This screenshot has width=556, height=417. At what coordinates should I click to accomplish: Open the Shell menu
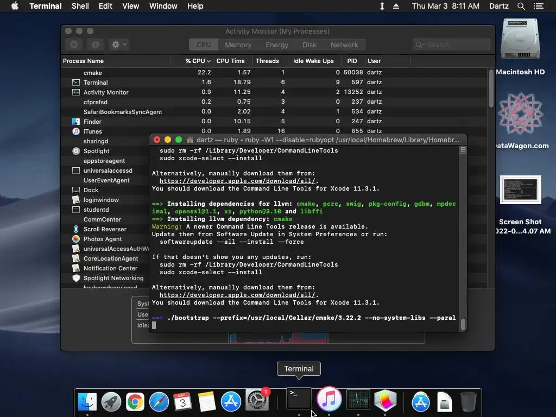[80, 6]
